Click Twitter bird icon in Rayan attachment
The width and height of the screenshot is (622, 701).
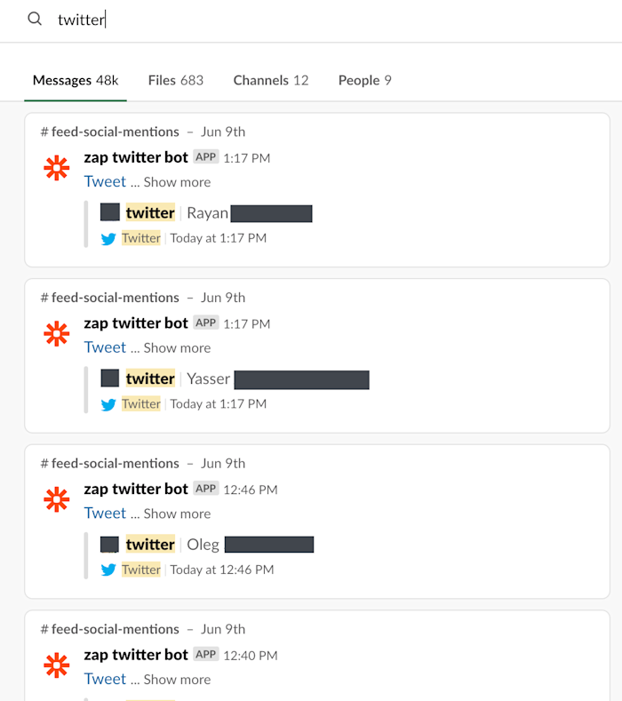coord(108,239)
